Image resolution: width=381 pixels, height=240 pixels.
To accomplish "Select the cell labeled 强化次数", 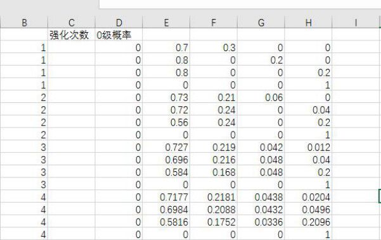I will [x=72, y=35].
